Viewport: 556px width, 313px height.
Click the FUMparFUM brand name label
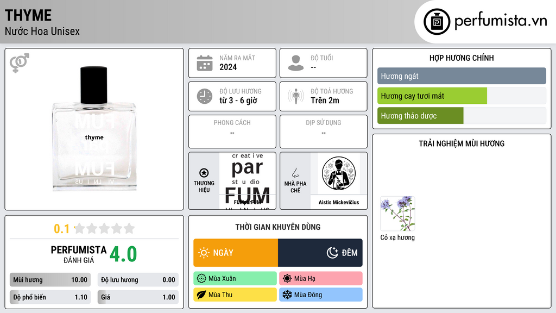pos(248,202)
